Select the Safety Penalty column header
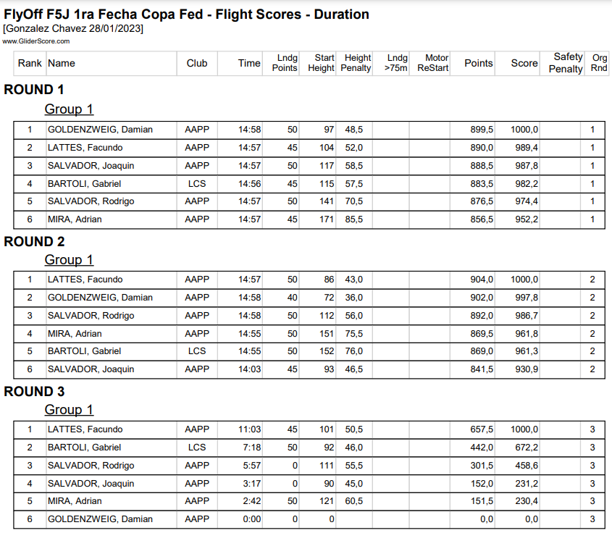 tap(566, 63)
